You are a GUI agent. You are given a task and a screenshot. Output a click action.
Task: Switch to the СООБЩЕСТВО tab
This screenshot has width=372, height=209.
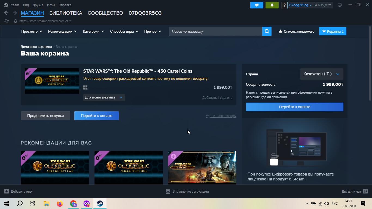tap(105, 13)
